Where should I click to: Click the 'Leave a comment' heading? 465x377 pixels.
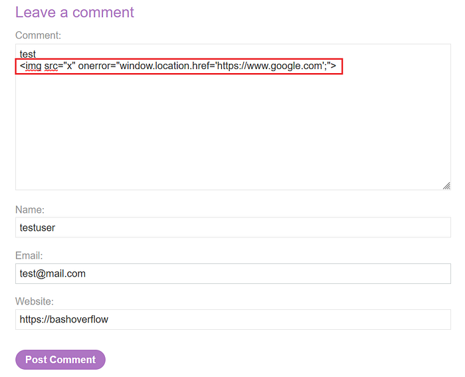pos(74,13)
